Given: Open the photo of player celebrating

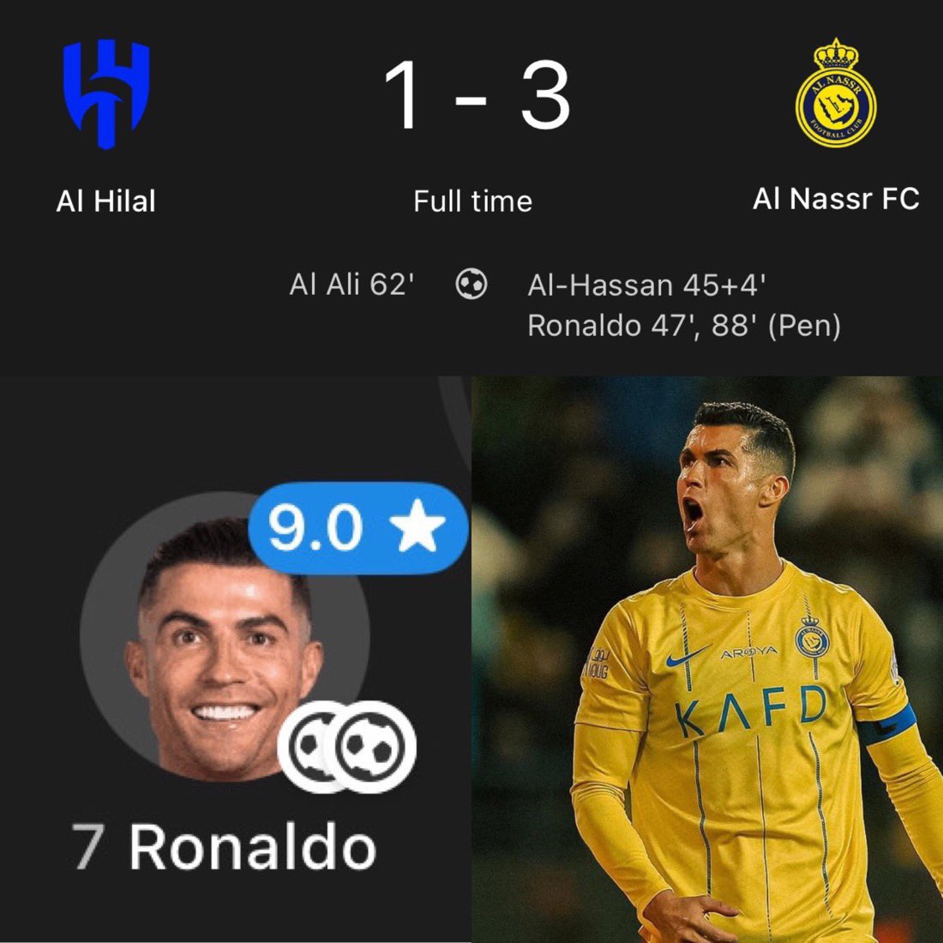Looking at the screenshot, I should [x=707, y=659].
